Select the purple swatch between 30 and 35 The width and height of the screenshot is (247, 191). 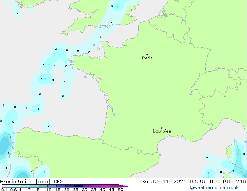[x=88, y=186]
